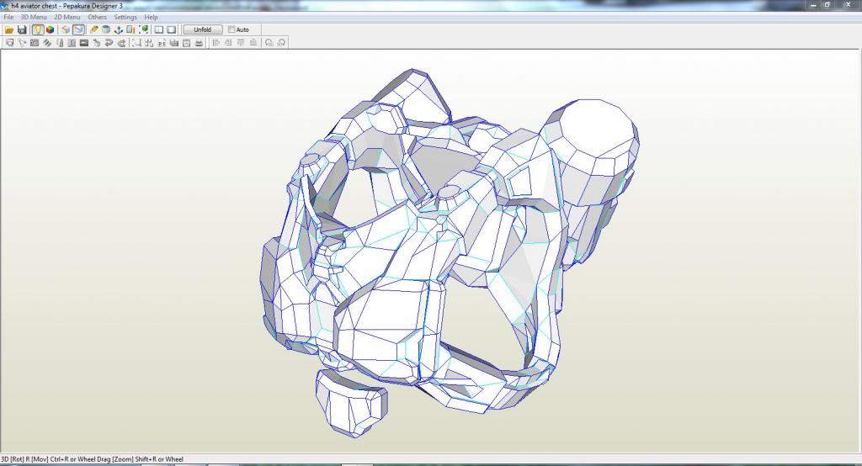This screenshot has width=862, height=466.
Task: Click the green cube with dashed selection icon
Action: coord(143,29)
